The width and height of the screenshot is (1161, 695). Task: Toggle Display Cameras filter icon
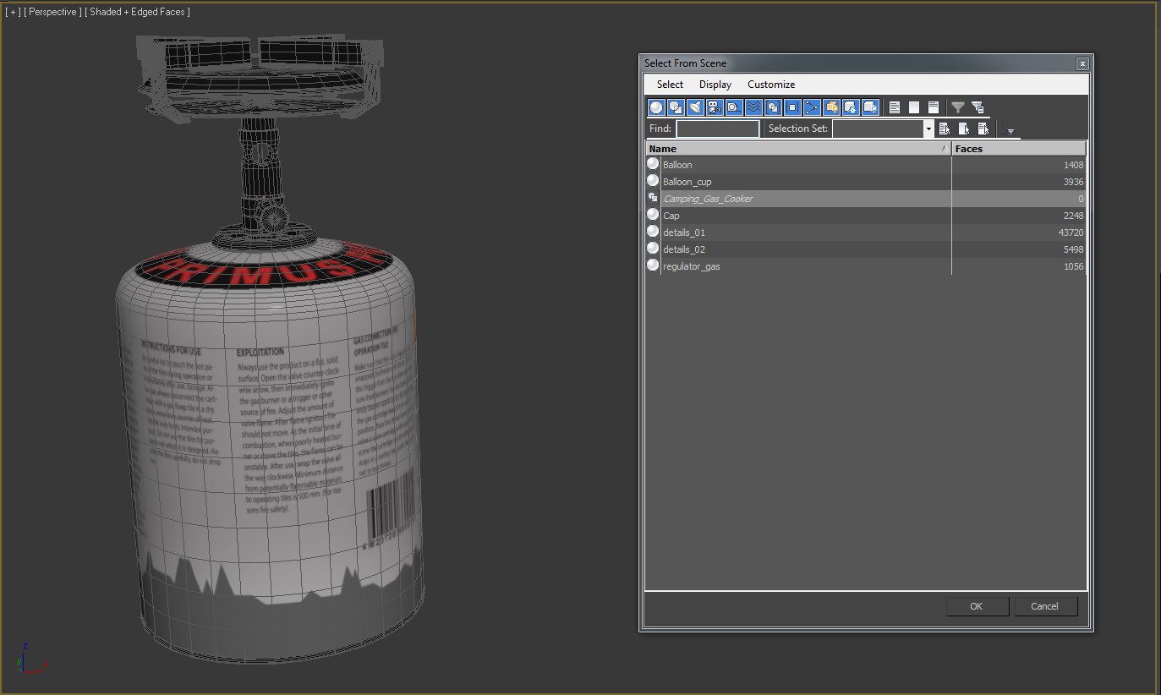tap(715, 107)
